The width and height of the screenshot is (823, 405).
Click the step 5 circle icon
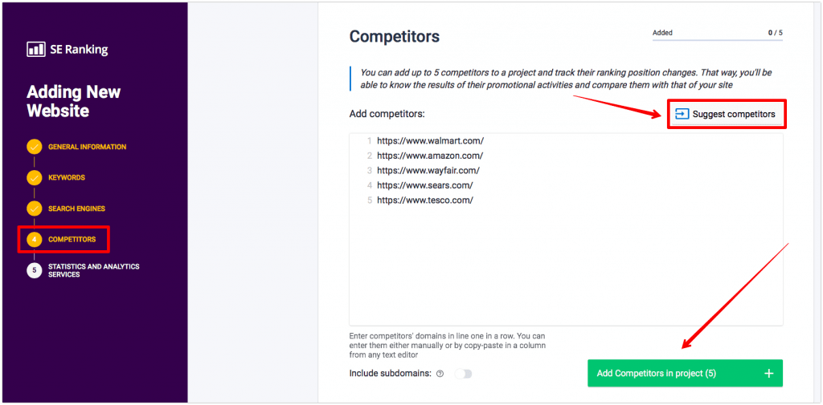point(34,270)
